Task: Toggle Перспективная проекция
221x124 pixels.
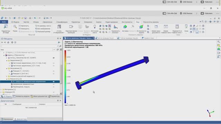Action: pos(71,29)
